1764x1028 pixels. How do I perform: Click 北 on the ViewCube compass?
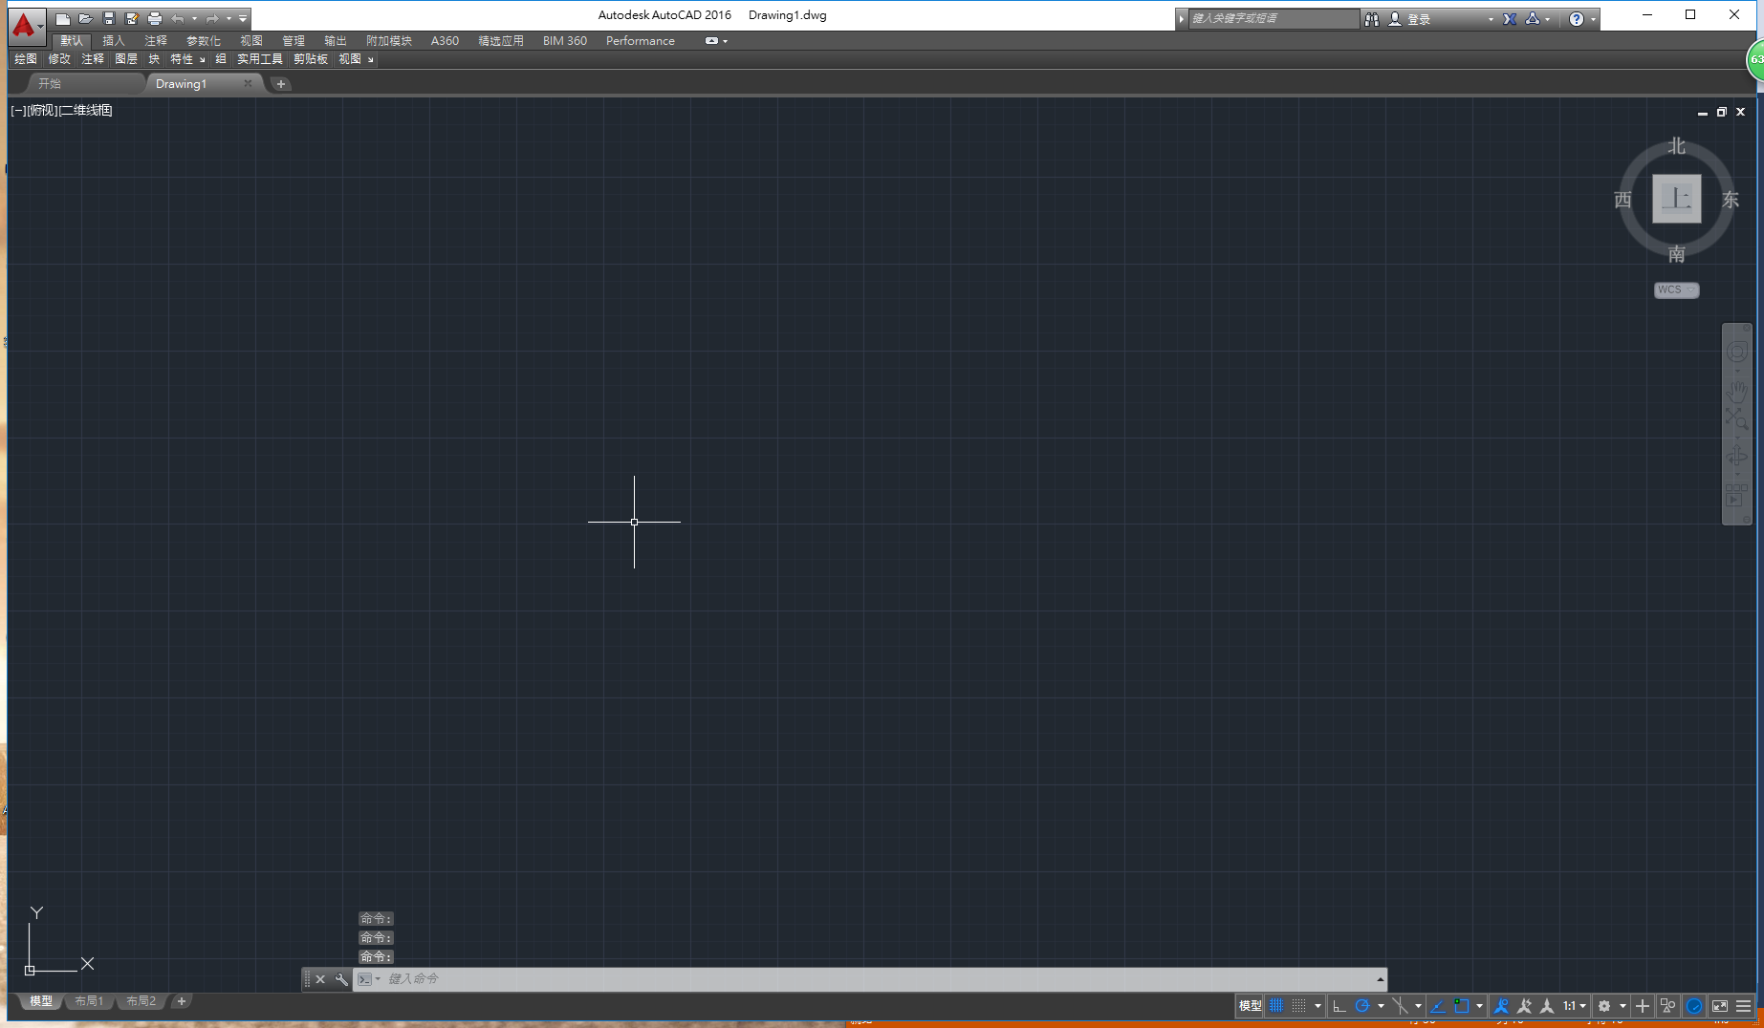tap(1676, 145)
